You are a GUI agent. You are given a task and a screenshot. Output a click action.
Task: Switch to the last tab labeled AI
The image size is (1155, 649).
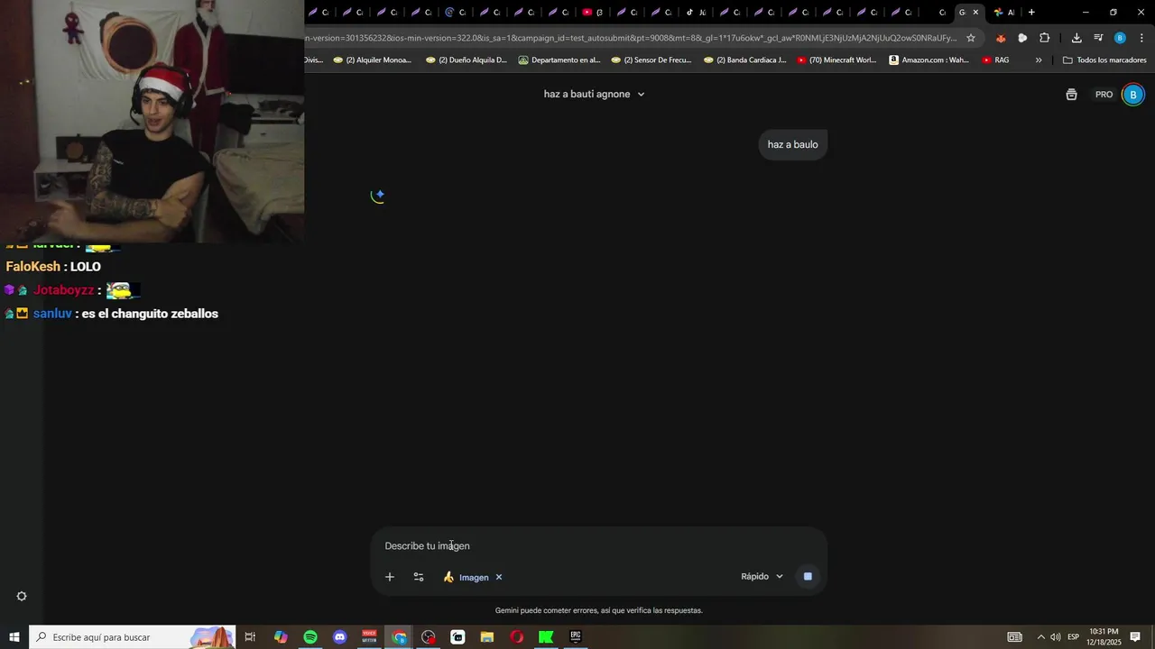1003,12
